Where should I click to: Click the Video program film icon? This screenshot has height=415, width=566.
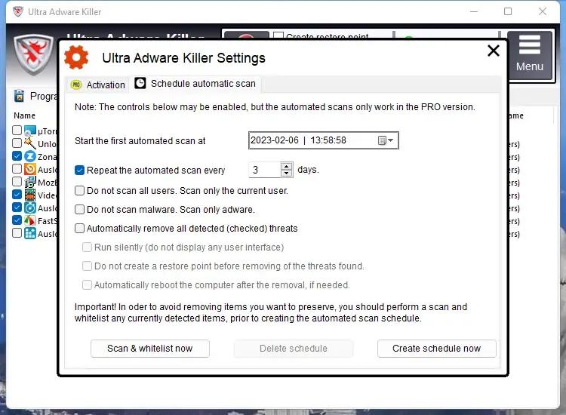[x=30, y=195]
